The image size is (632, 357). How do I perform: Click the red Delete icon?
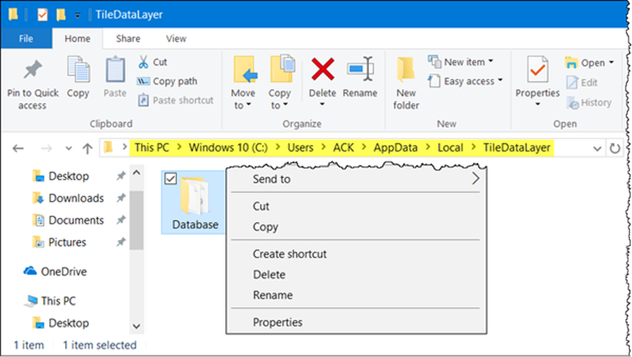(322, 70)
